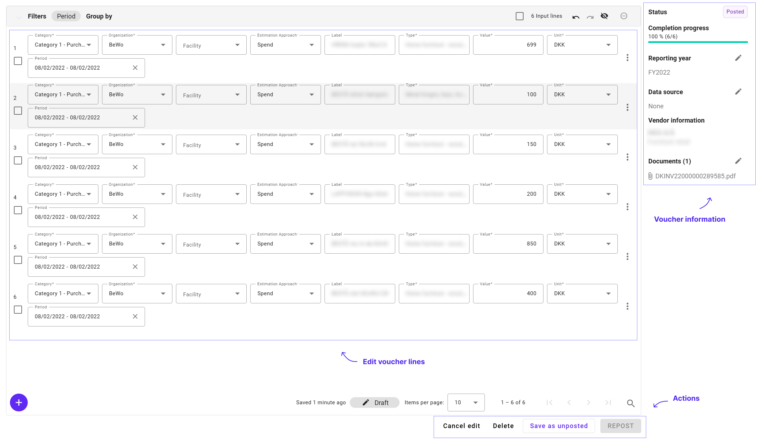Edit Documents with the pencil icon
The width and height of the screenshot is (761, 443).
pos(738,161)
